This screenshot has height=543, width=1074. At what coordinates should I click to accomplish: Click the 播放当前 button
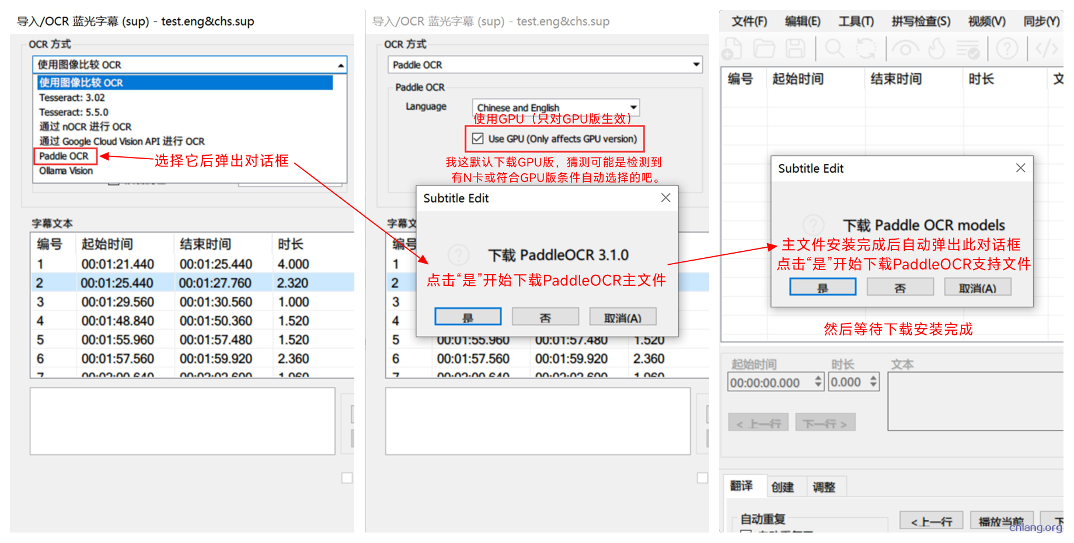coord(1002,521)
